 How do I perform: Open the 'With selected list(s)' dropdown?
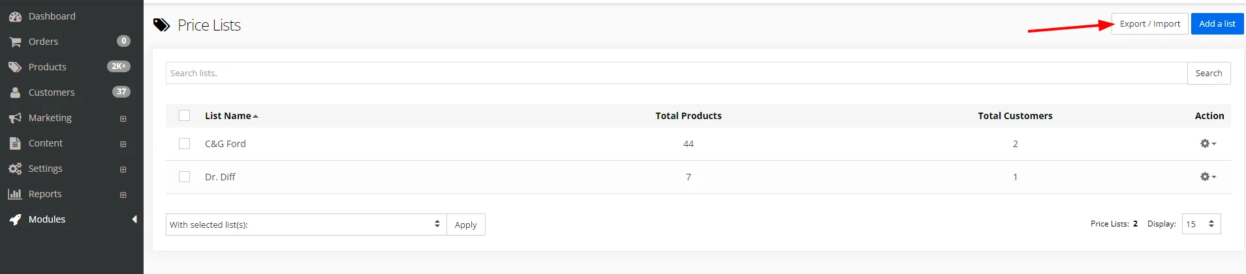[305, 225]
